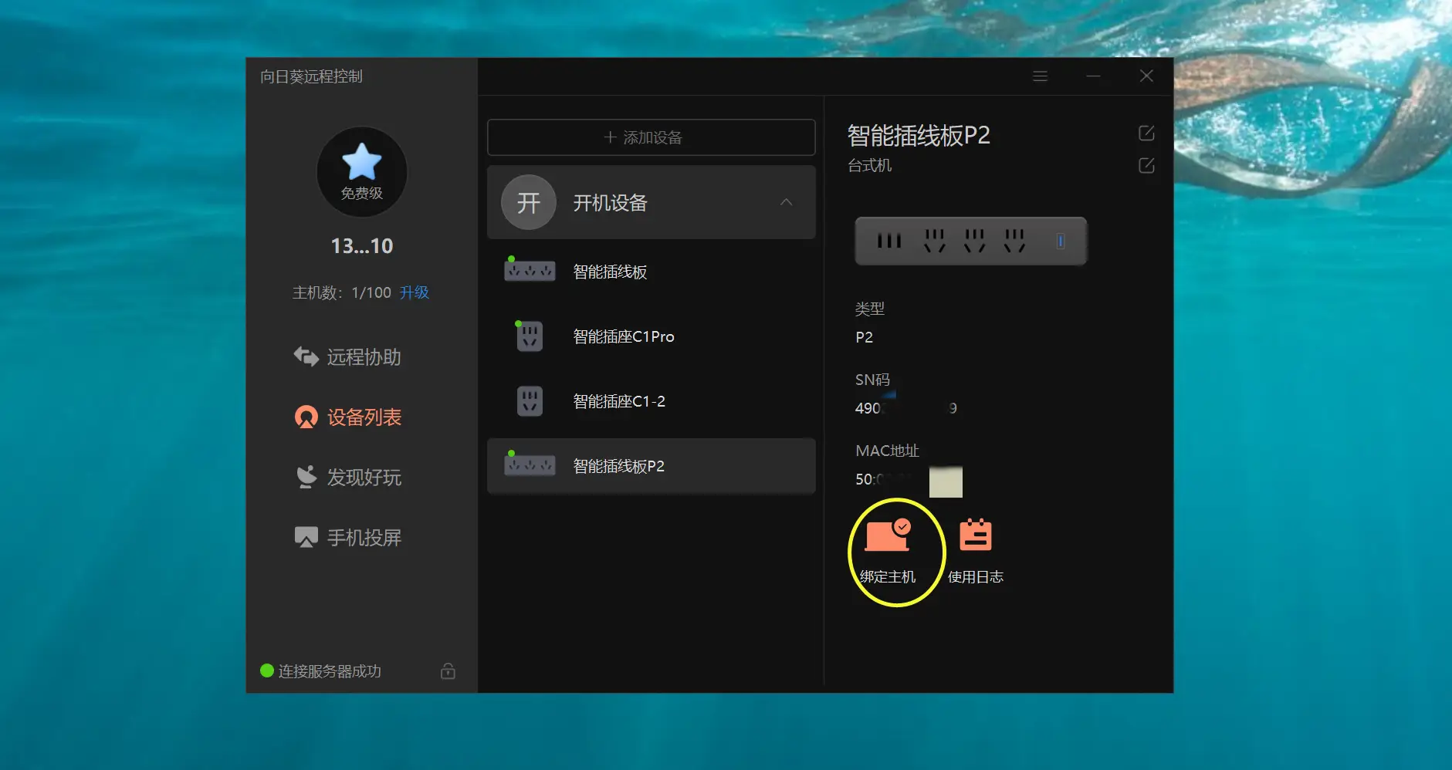
Task: Click the power strip icon beside 智能插线板P2
Action: click(x=530, y=464)
